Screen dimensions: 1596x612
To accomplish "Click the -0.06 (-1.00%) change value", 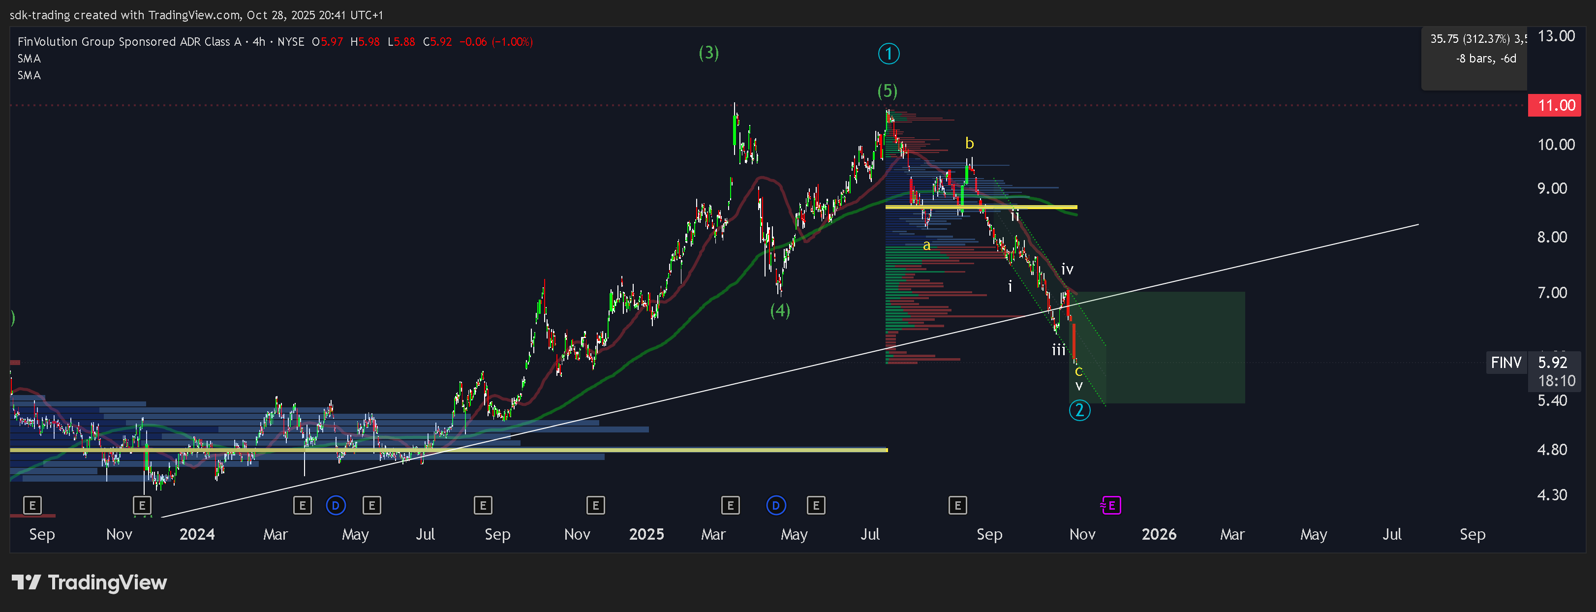I will (x=495, y=41).
